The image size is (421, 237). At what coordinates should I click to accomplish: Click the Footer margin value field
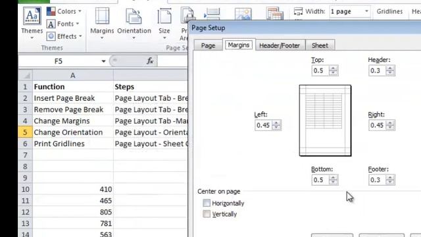pos(377,180)
